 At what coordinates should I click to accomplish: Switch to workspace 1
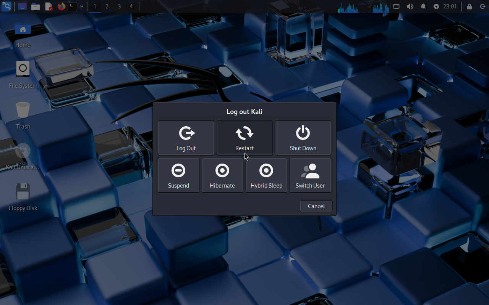[95, 6]
